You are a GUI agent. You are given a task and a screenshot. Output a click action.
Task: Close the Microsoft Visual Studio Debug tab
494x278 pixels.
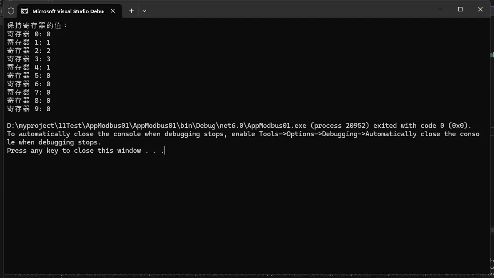(112, 11)
